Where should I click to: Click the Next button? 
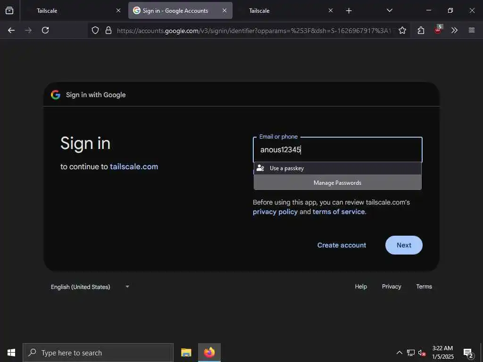click(x=404, y=245)
